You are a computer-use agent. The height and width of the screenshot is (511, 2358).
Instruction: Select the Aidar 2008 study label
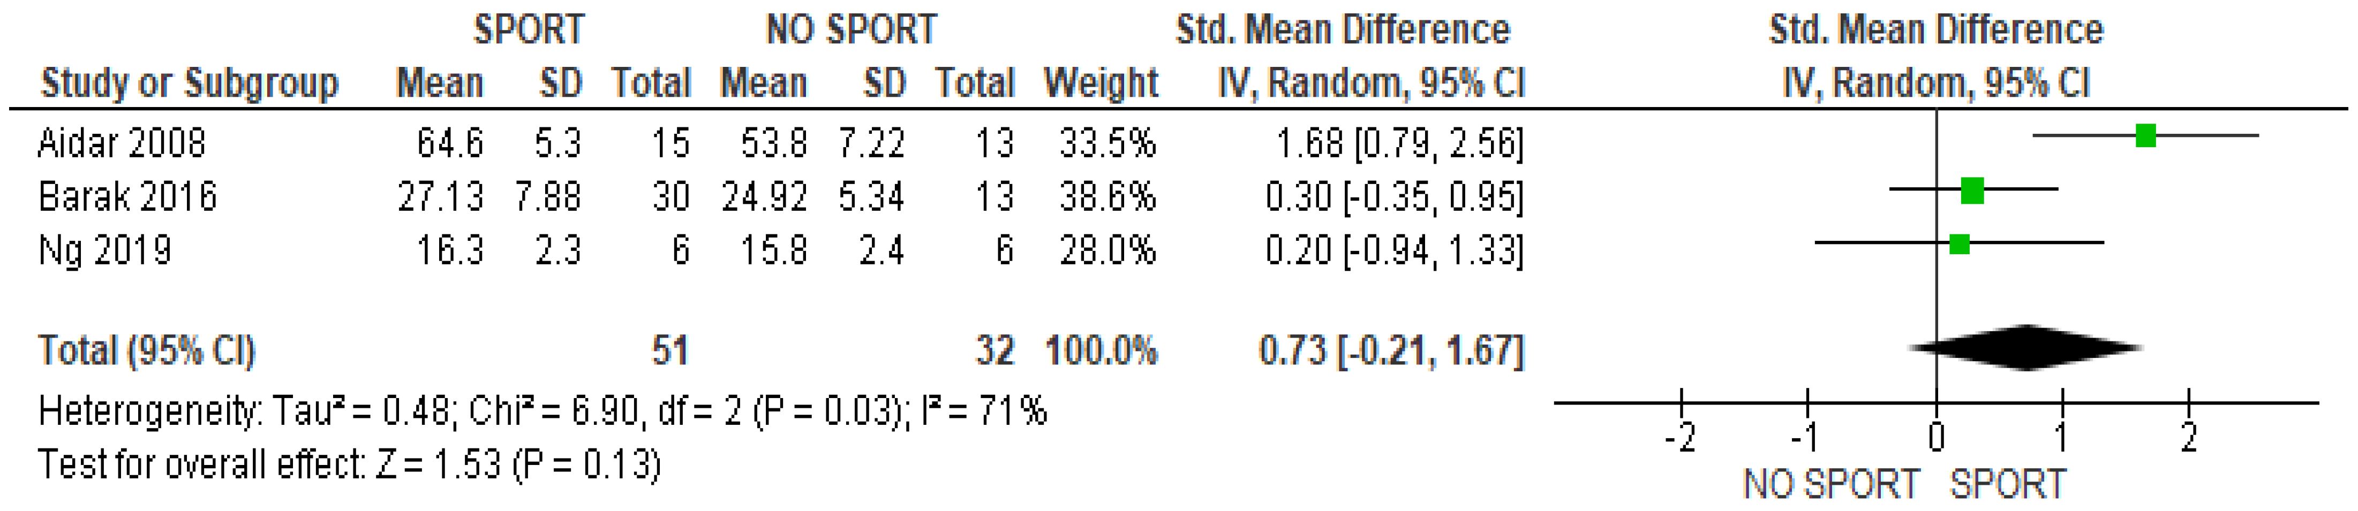click(122, 143)
